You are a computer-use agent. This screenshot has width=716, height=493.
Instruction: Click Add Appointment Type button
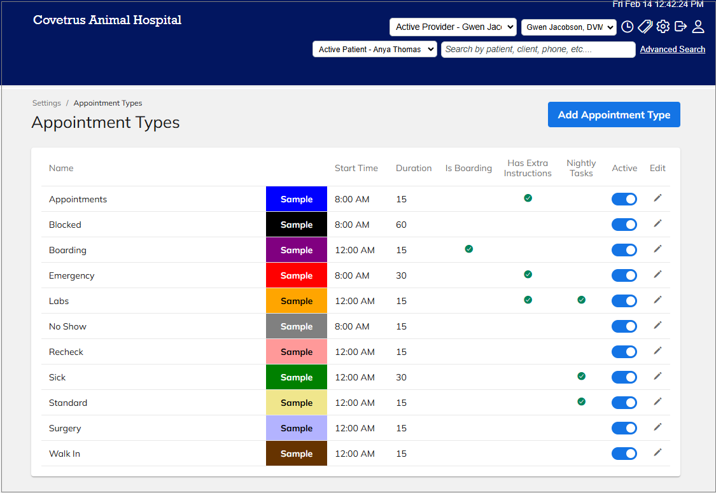pyautogui.click(x=614, y=115)
